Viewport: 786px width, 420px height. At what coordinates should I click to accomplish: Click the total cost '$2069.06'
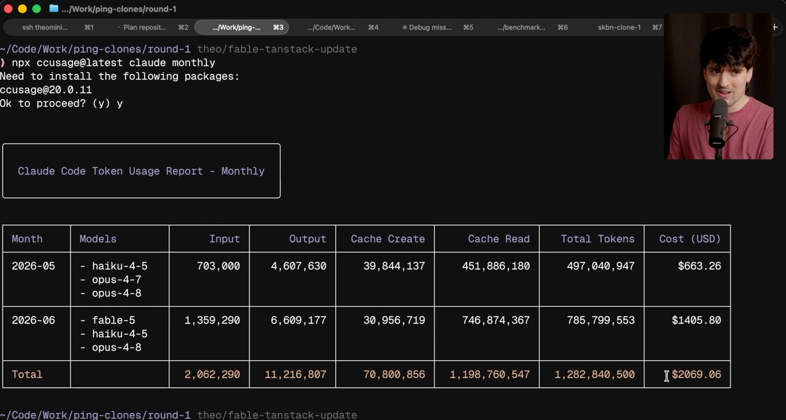[696, 375]
